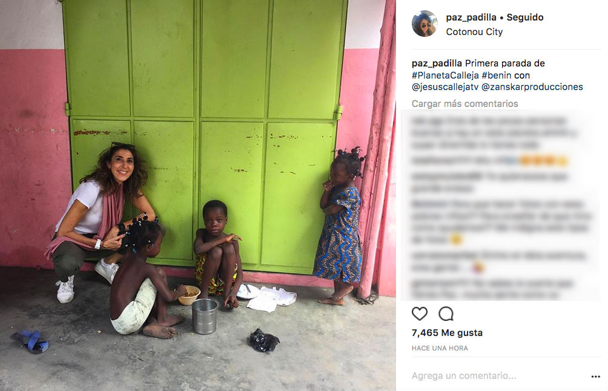Show the 7,465 Me gusta likes list
This screenshot has height=391, width=608.
pos(447,333)
